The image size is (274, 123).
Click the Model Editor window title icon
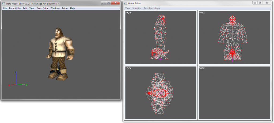click(x=126, y=3)
